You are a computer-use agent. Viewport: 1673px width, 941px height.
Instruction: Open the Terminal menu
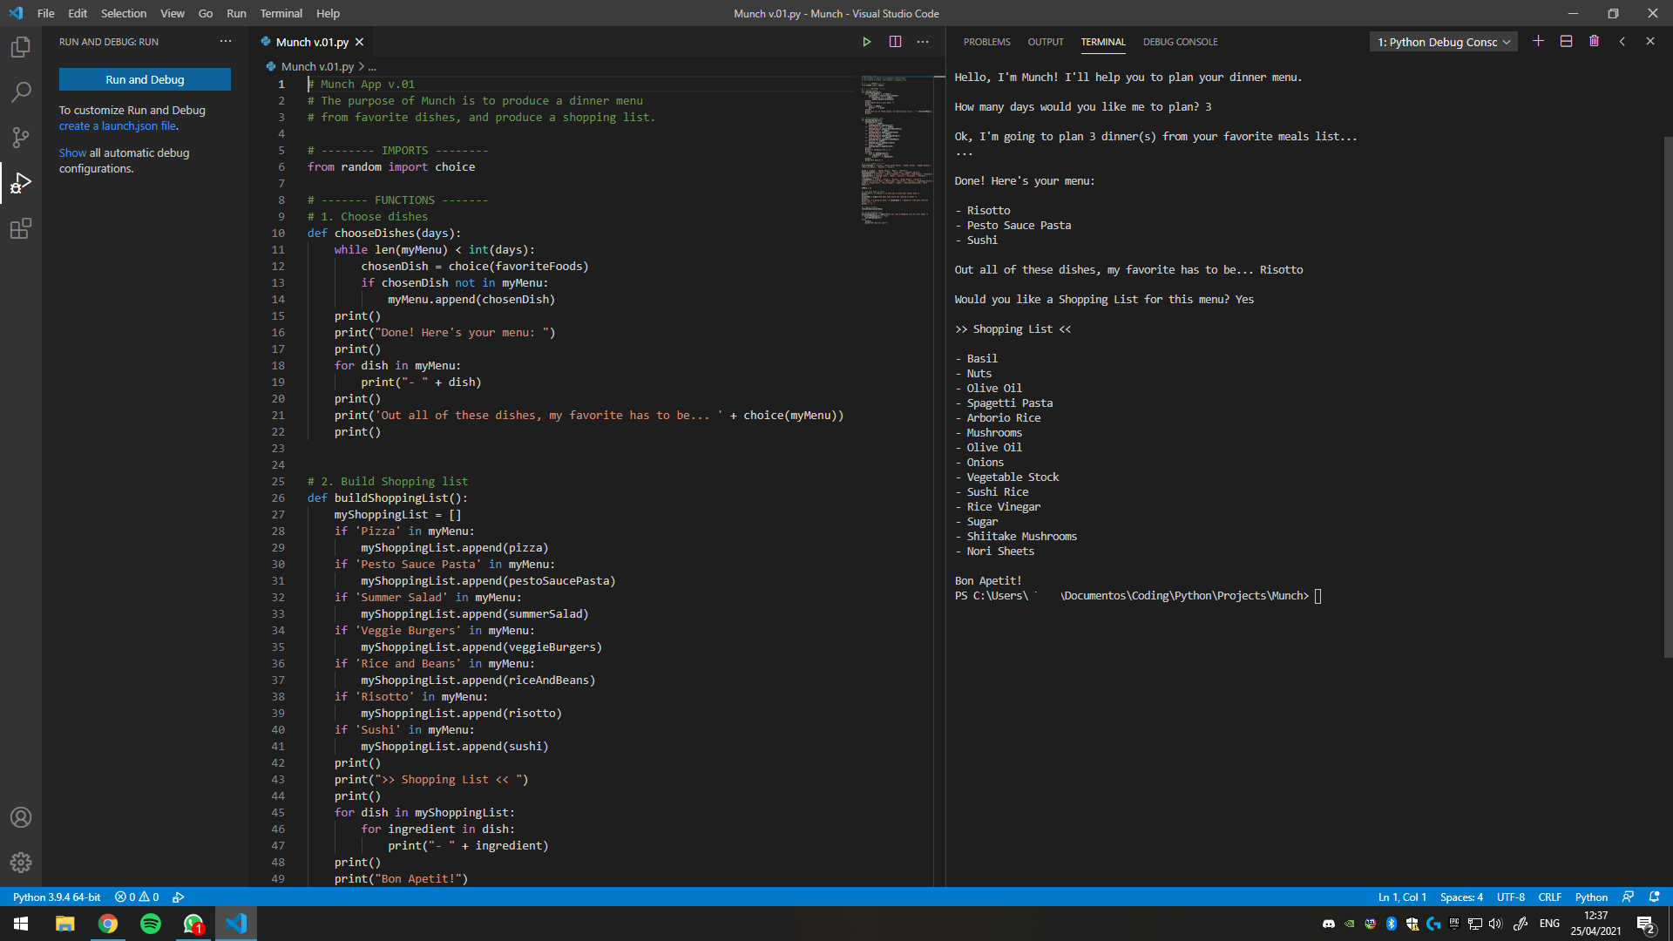tap(281, 13)
